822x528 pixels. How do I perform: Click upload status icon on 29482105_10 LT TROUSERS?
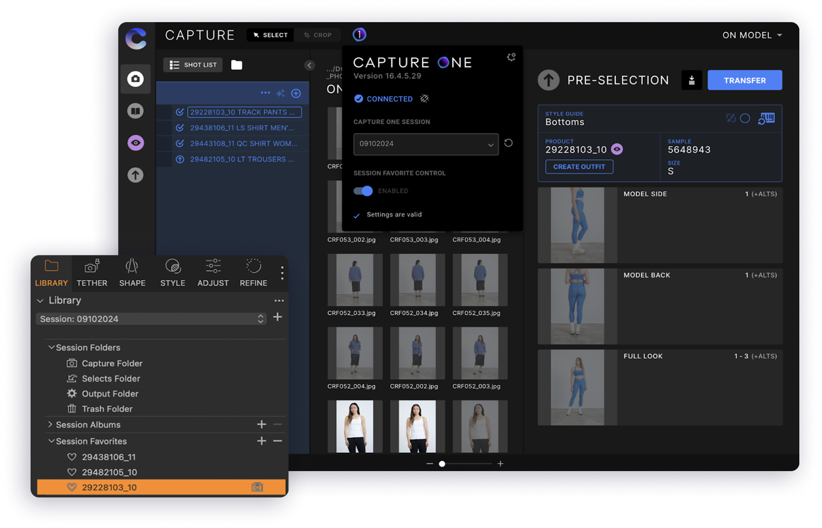[180, 159]
